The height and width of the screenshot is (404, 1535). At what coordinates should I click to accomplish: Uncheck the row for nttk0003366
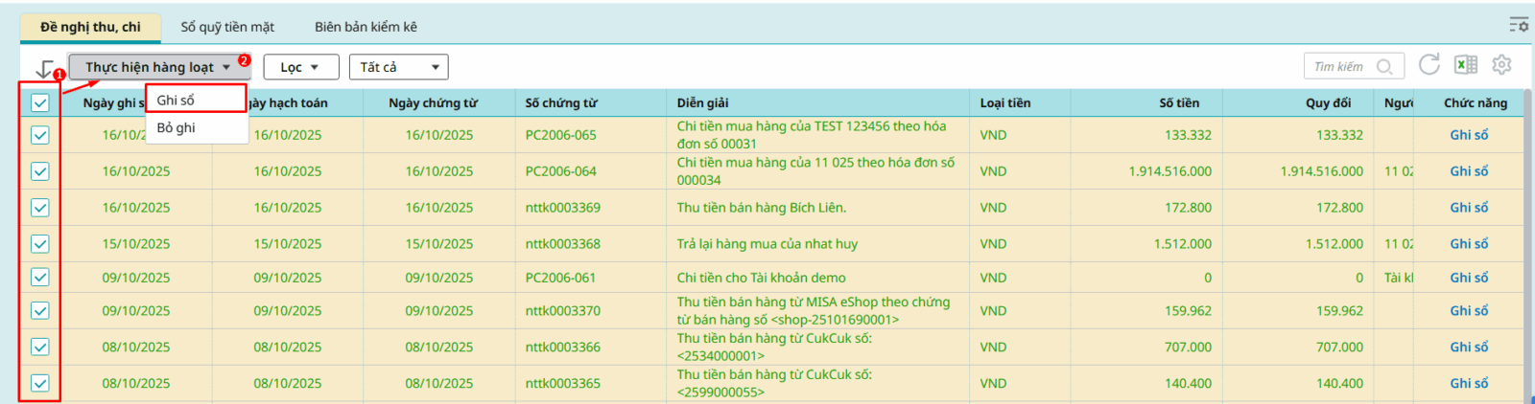click(x=40, y=348)
